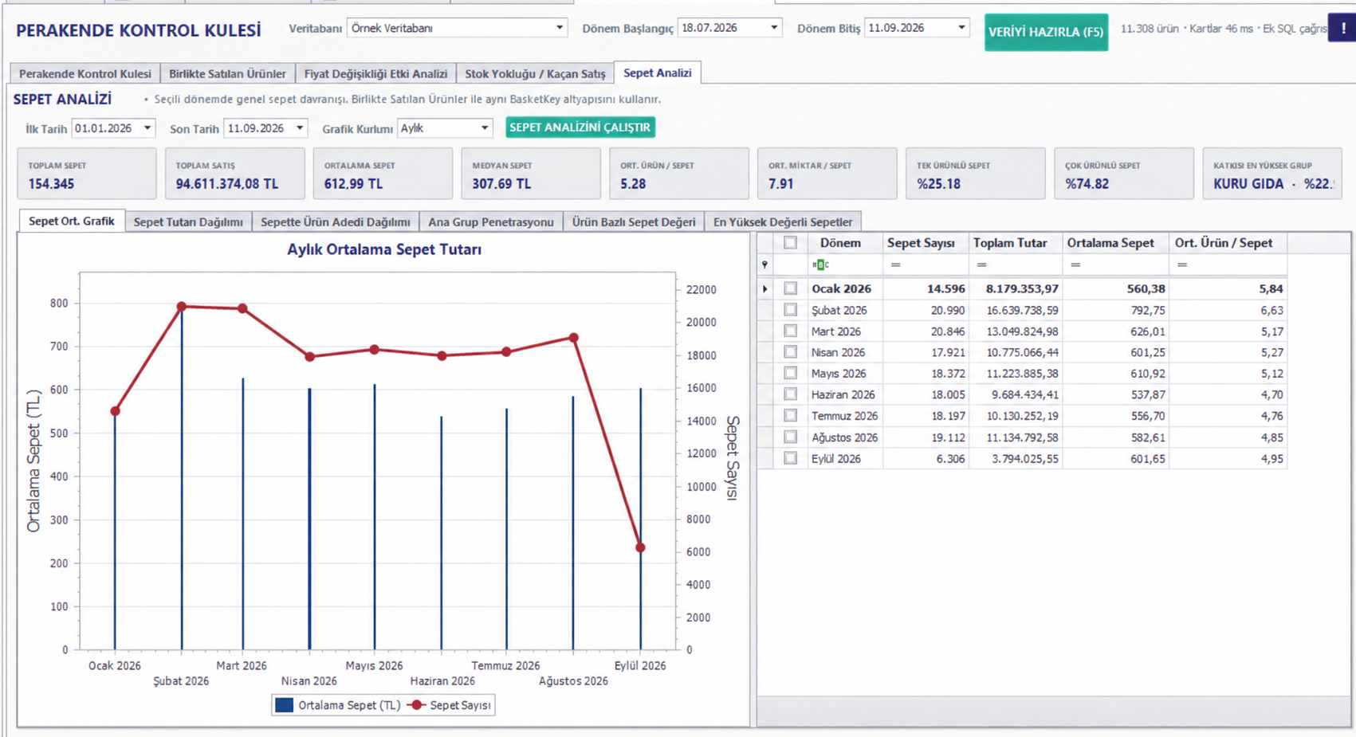Click the TOPLAM SATIŞ summary card

[x=234, y=174]
